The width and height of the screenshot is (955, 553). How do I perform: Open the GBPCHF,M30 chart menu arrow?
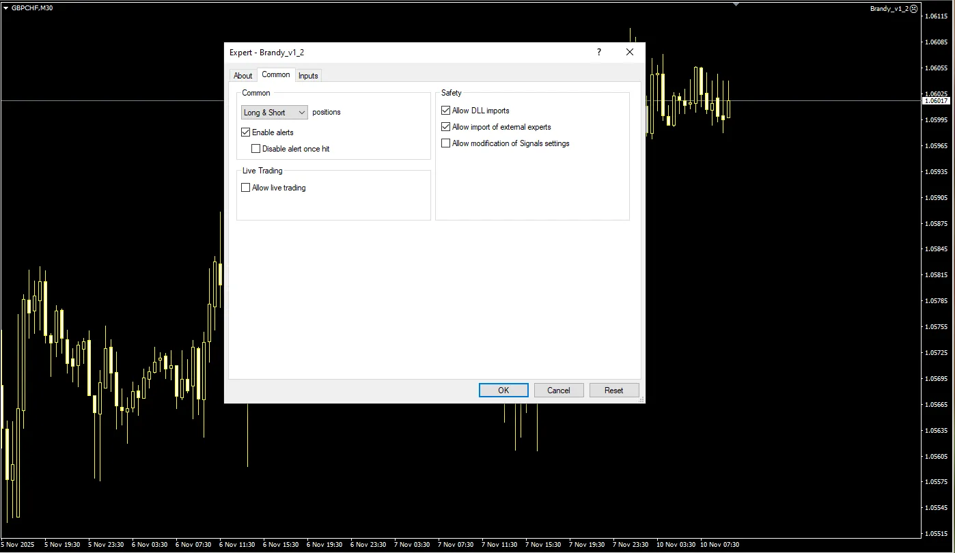click(x=6, y=8)
